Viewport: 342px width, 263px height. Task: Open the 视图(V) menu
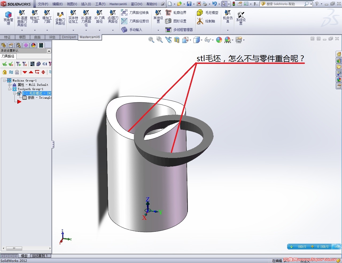(72, 4)
